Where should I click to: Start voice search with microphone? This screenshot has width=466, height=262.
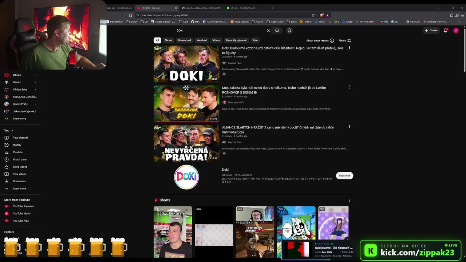(289, 31)
